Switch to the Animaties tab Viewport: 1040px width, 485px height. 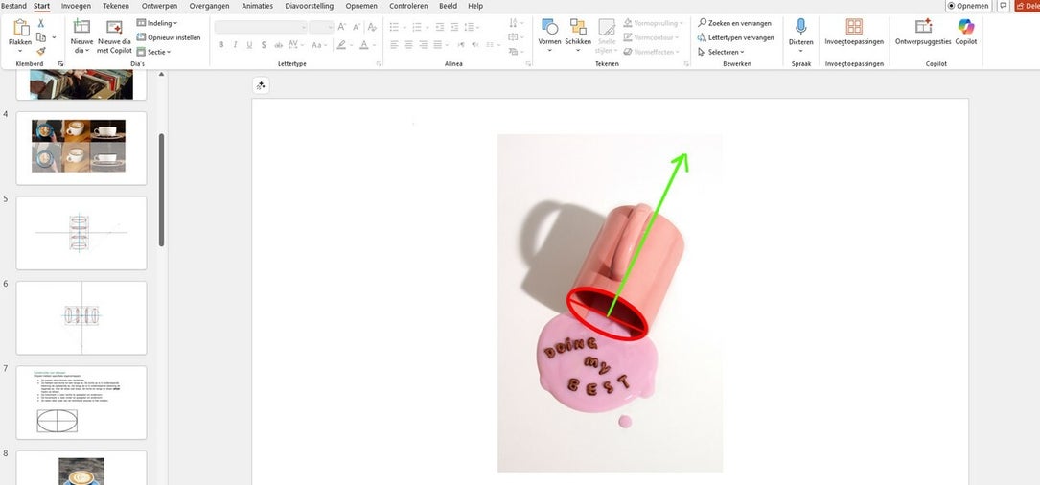click(257, 6)
